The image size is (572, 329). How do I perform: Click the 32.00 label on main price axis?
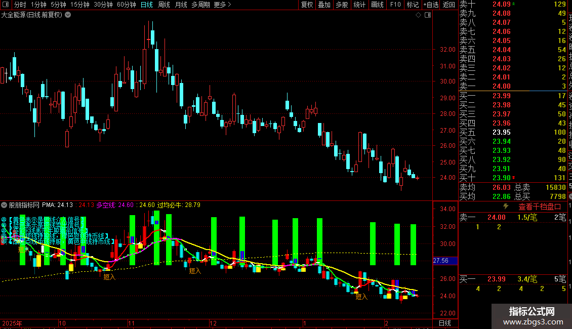[447, 50]
